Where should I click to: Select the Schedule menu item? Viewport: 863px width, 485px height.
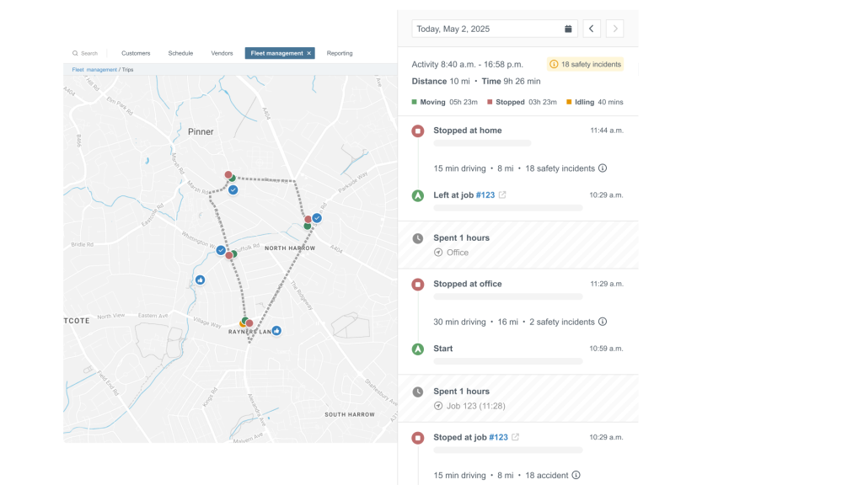pos(180,52)
